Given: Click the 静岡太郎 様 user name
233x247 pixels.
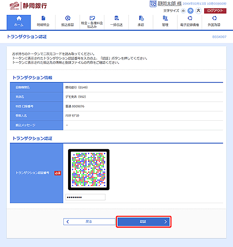Looking at the screenshot, I should tap(170, 4).
